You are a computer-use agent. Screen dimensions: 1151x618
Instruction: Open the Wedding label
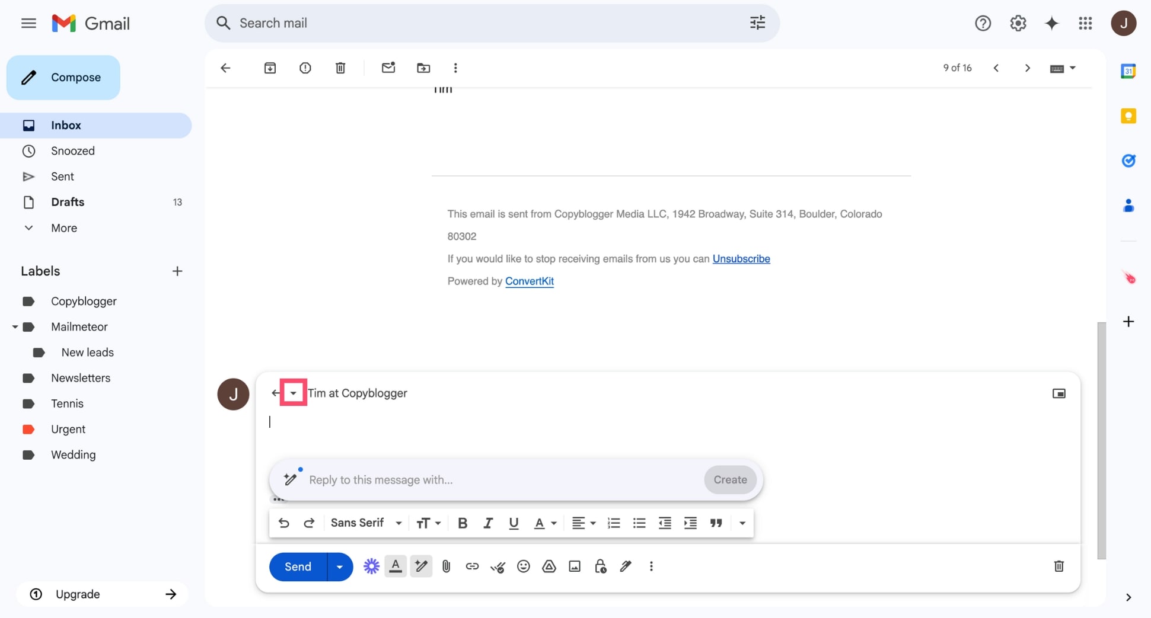[73, 455]
